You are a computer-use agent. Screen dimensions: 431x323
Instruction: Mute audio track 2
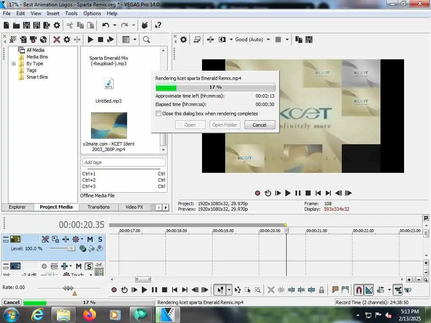point(79,266)
